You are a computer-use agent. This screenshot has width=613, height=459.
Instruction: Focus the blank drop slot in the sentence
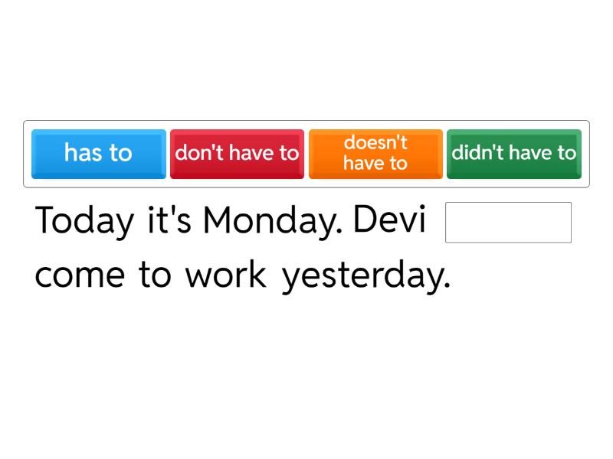(508, 223)
